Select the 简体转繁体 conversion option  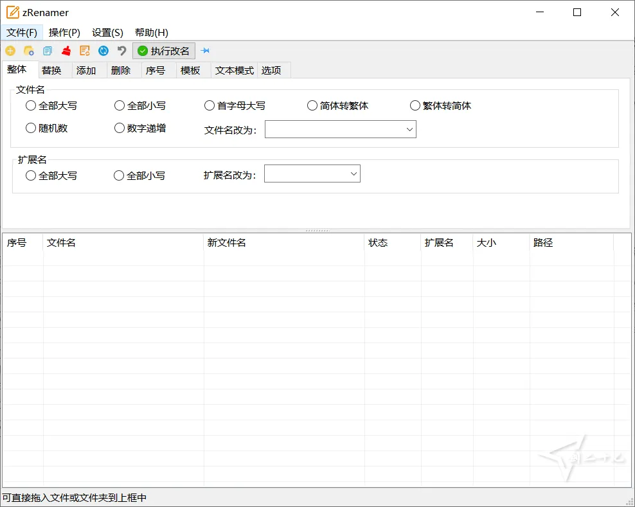pos(312,105)
